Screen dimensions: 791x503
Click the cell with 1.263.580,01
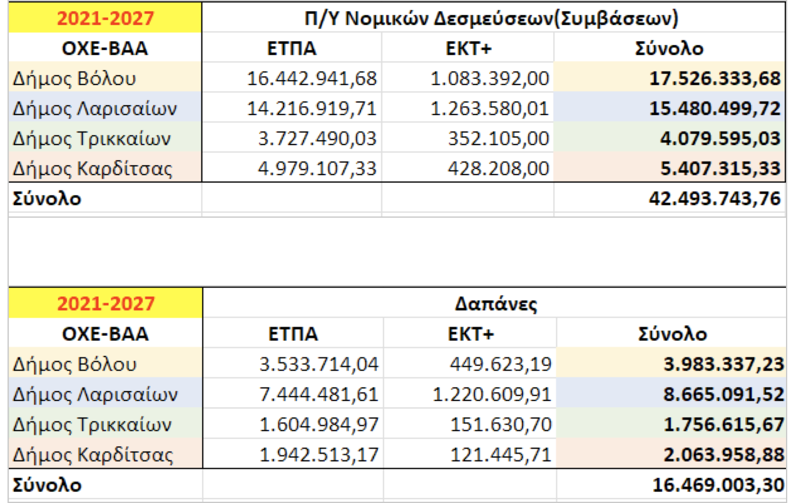point(489,109)
